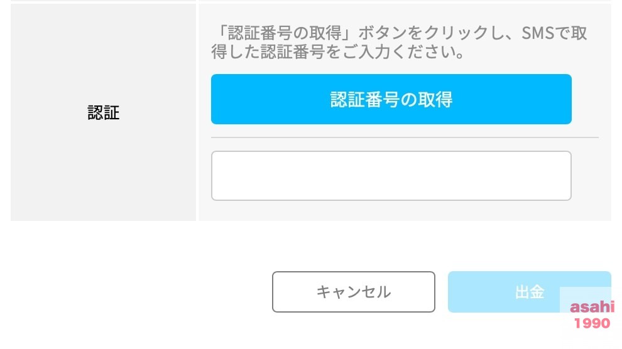622x349 pixels.
Task: Click the キャンセル button
Action: pos(354,292)
